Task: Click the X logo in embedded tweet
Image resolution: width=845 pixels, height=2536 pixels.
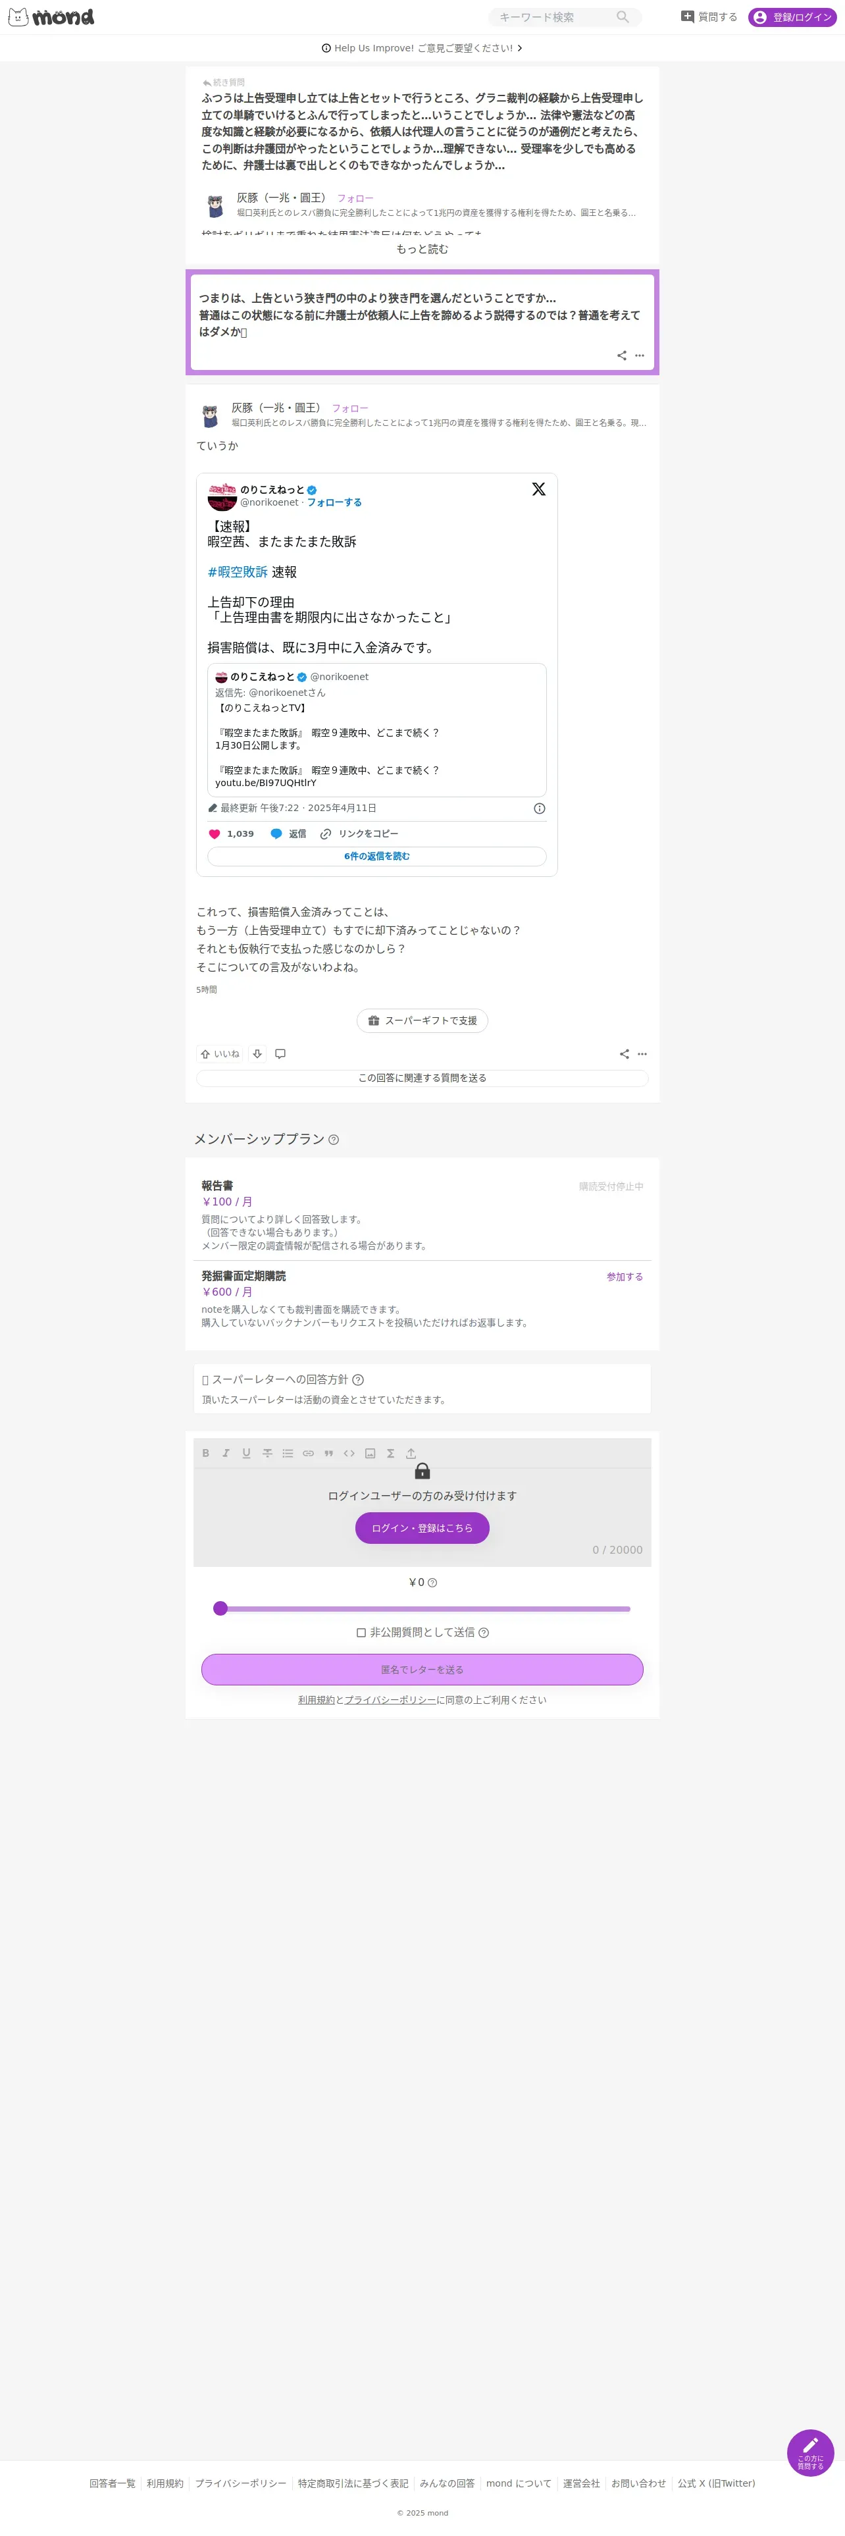Action: tap(538, 489)
